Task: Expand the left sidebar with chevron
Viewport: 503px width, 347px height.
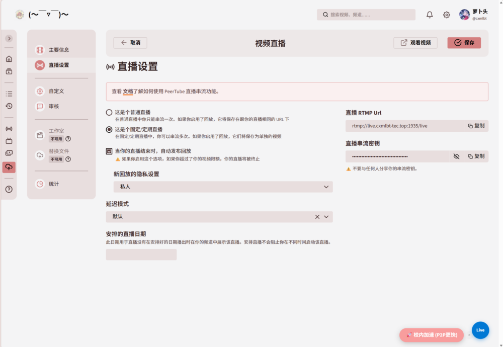Action: (x=9, y=38)
